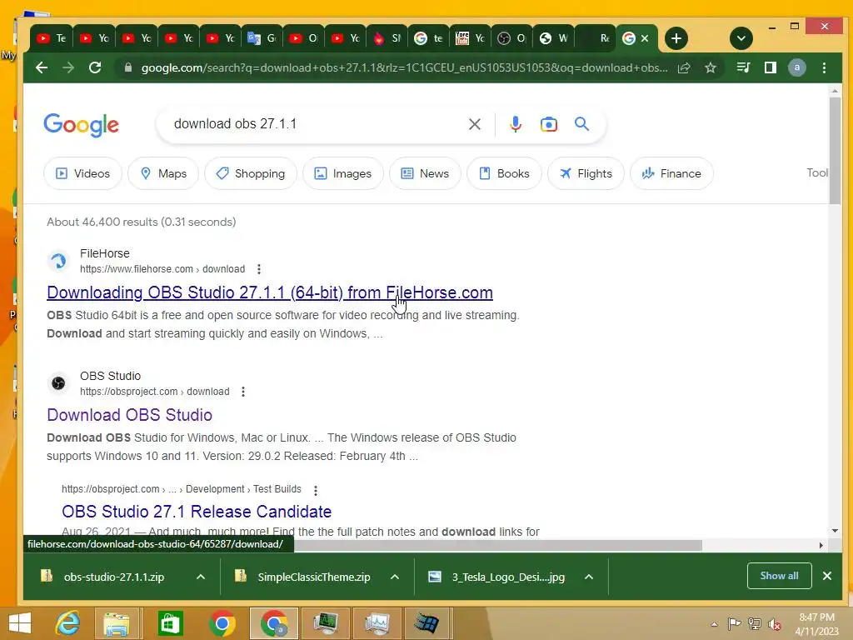Filter results by Books
853x640 pixels.
click(504, 173)
